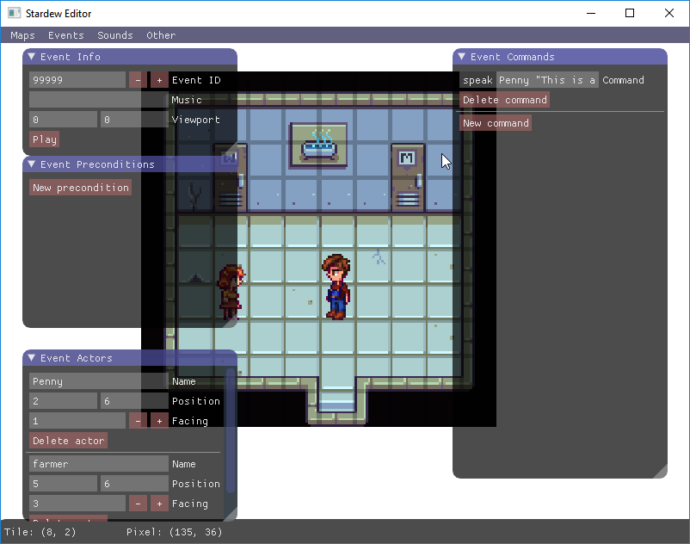Collapse the Event Info panel
Viewport: 690px width, 544px height.
point(32,57)
